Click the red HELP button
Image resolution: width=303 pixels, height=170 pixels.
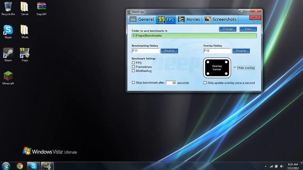[255, 17]
